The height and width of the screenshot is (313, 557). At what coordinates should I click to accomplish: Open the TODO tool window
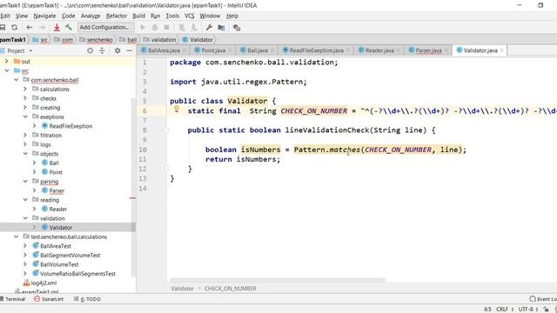click(x=87, y=299)
